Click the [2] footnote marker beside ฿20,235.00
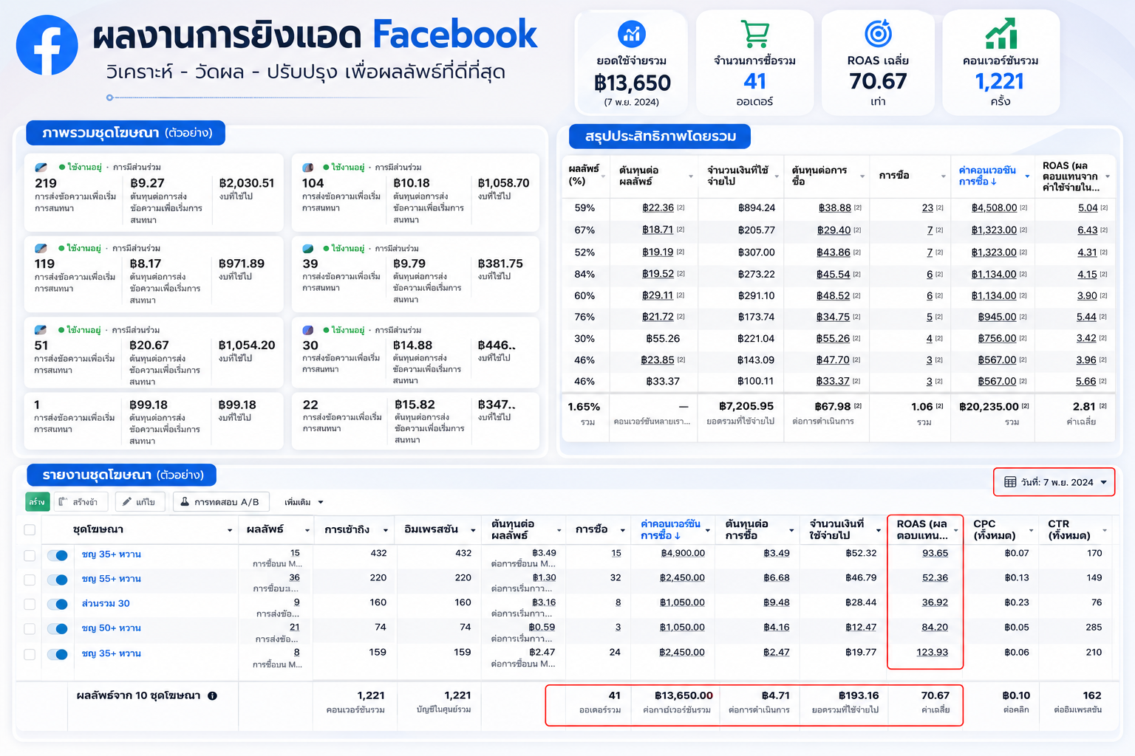Screen dimensions: 1135x756 click(1026, 406)
